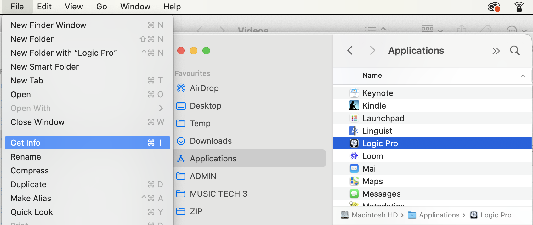Screen dimensions: 533x225
Task: Choose Compress menu entry
Action: pos(87,171)
